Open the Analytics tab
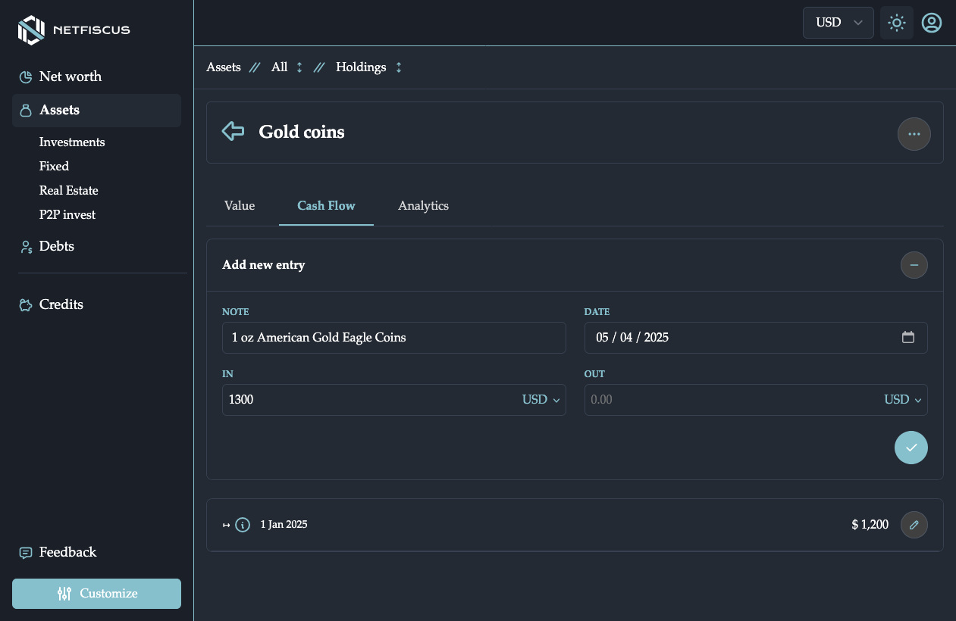Viewport: 956px width, 621px height. pyautogui.click(x=423, y=205)
